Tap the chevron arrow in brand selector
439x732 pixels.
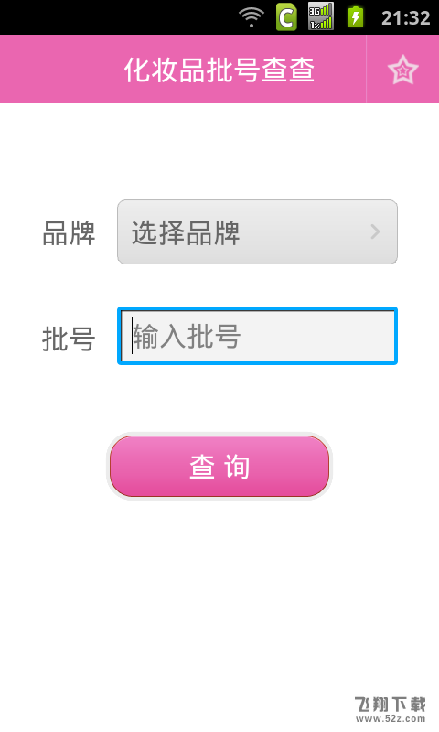[x=376, y=231]
